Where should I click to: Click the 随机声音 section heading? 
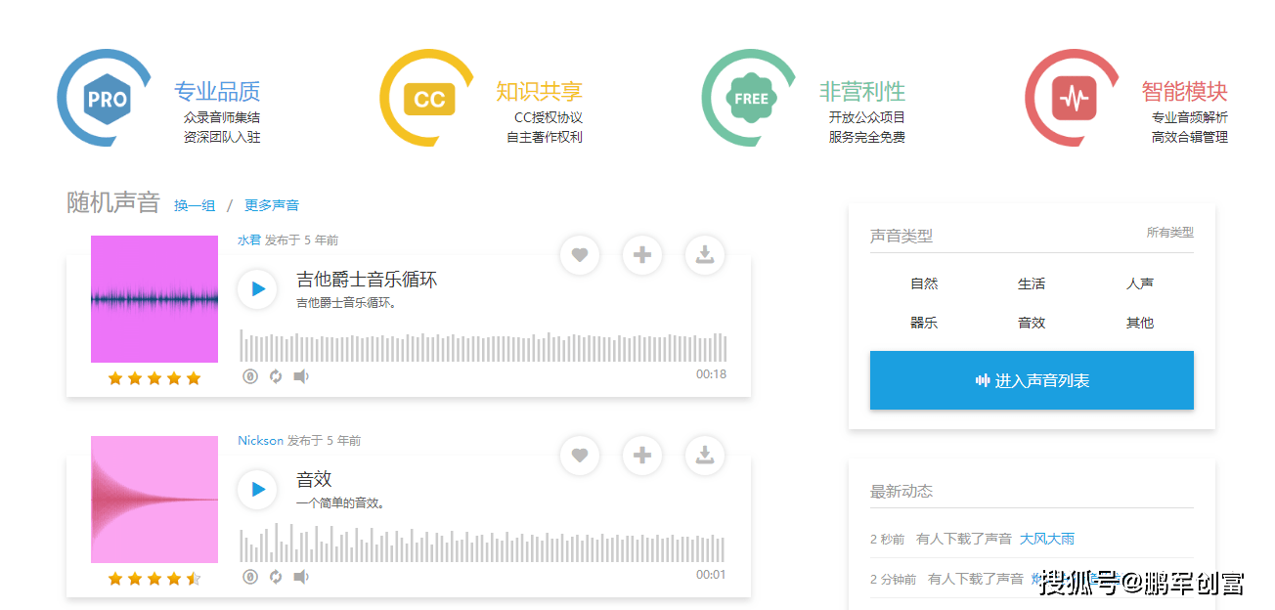tap(113, 202)
